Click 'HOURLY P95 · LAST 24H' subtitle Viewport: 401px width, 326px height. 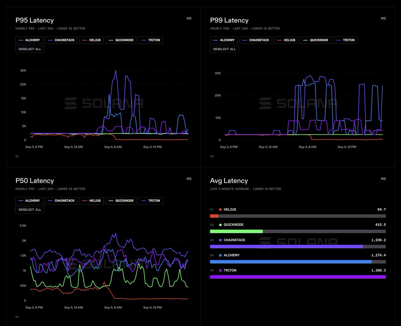[34, 28]
